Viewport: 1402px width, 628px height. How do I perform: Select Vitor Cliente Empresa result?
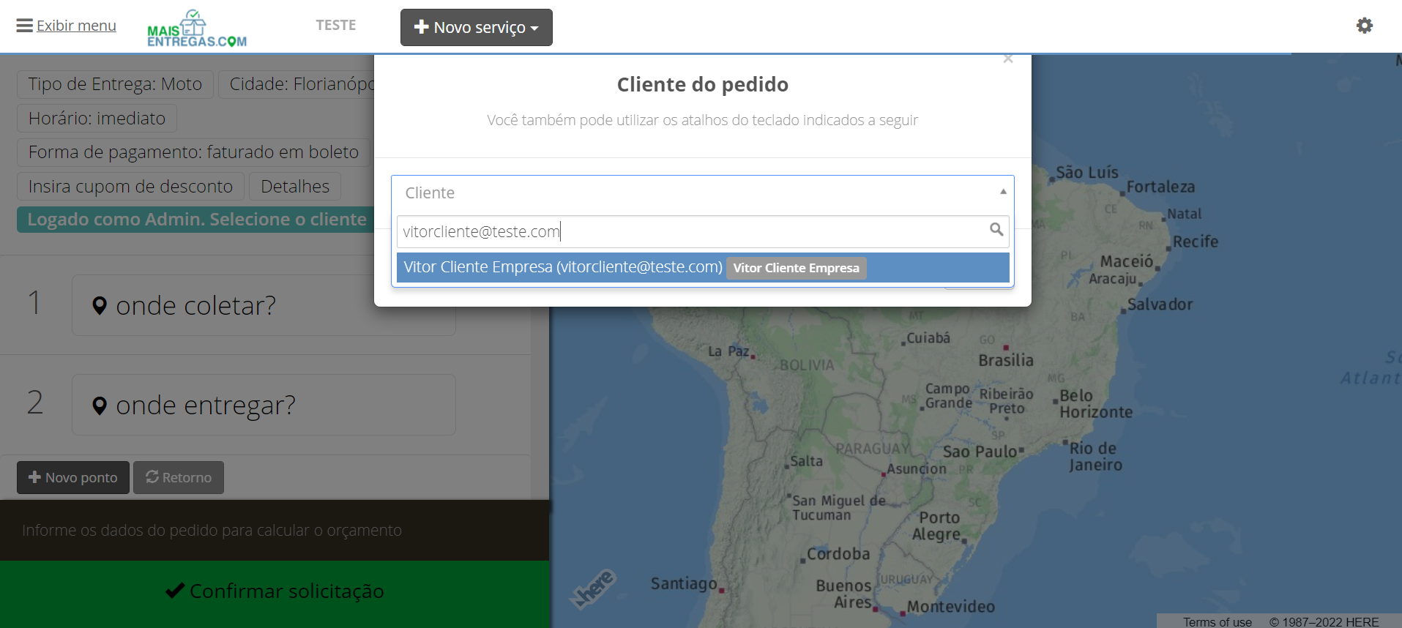click(x=703, y=267)
